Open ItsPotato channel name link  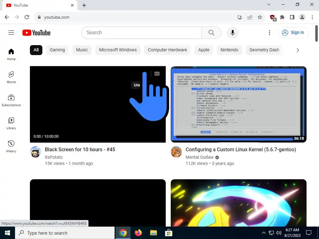[x=54, y=157]
